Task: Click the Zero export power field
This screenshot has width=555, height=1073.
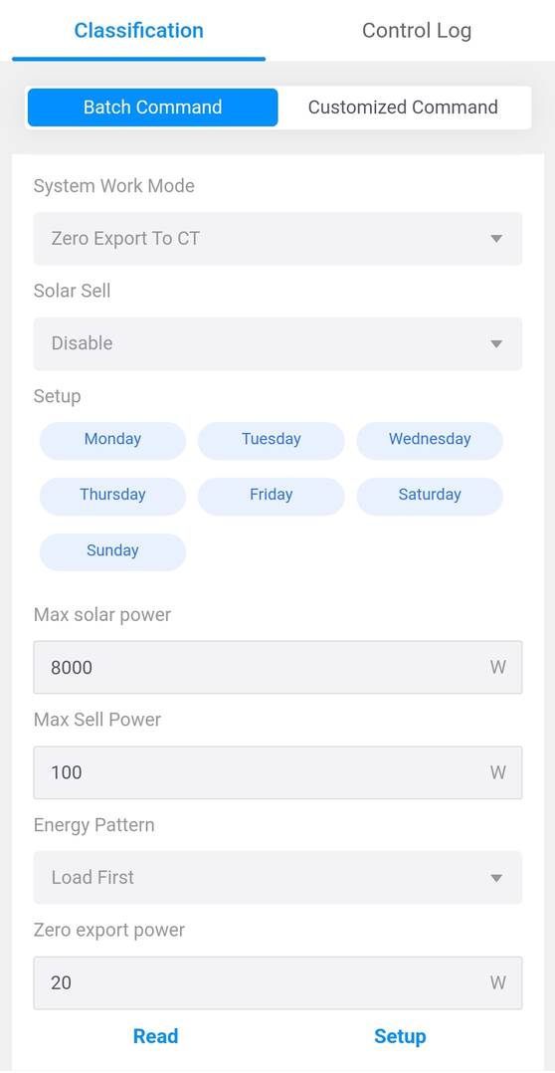Action: point(277,982)
